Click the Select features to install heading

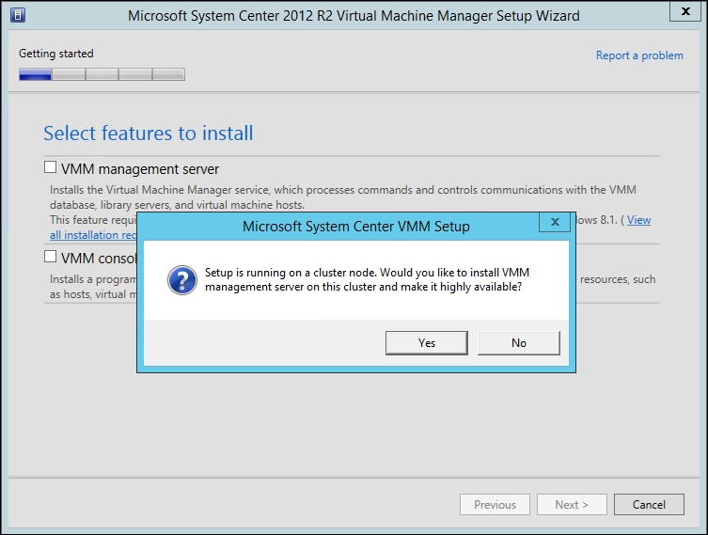tap(149, 134)
